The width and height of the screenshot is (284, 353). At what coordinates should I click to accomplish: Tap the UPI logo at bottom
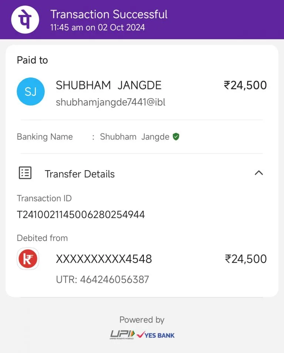point(122,335)
